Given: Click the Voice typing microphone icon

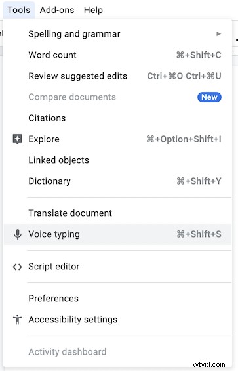Looking at the screenshot, I should 18,234.
